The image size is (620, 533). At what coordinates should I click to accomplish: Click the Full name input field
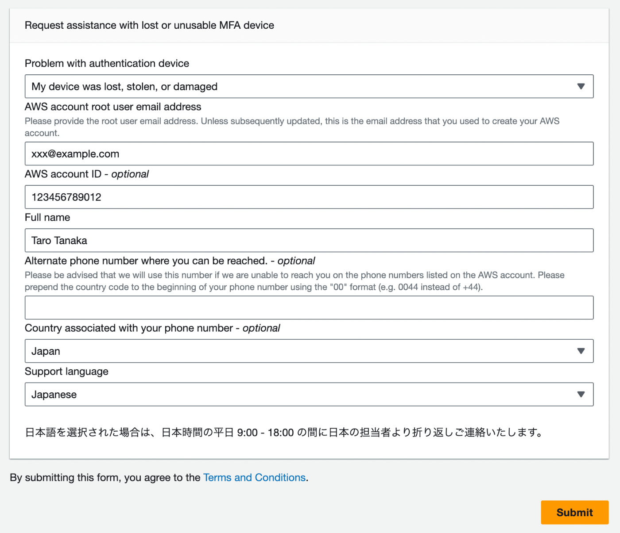click(309, 240)
